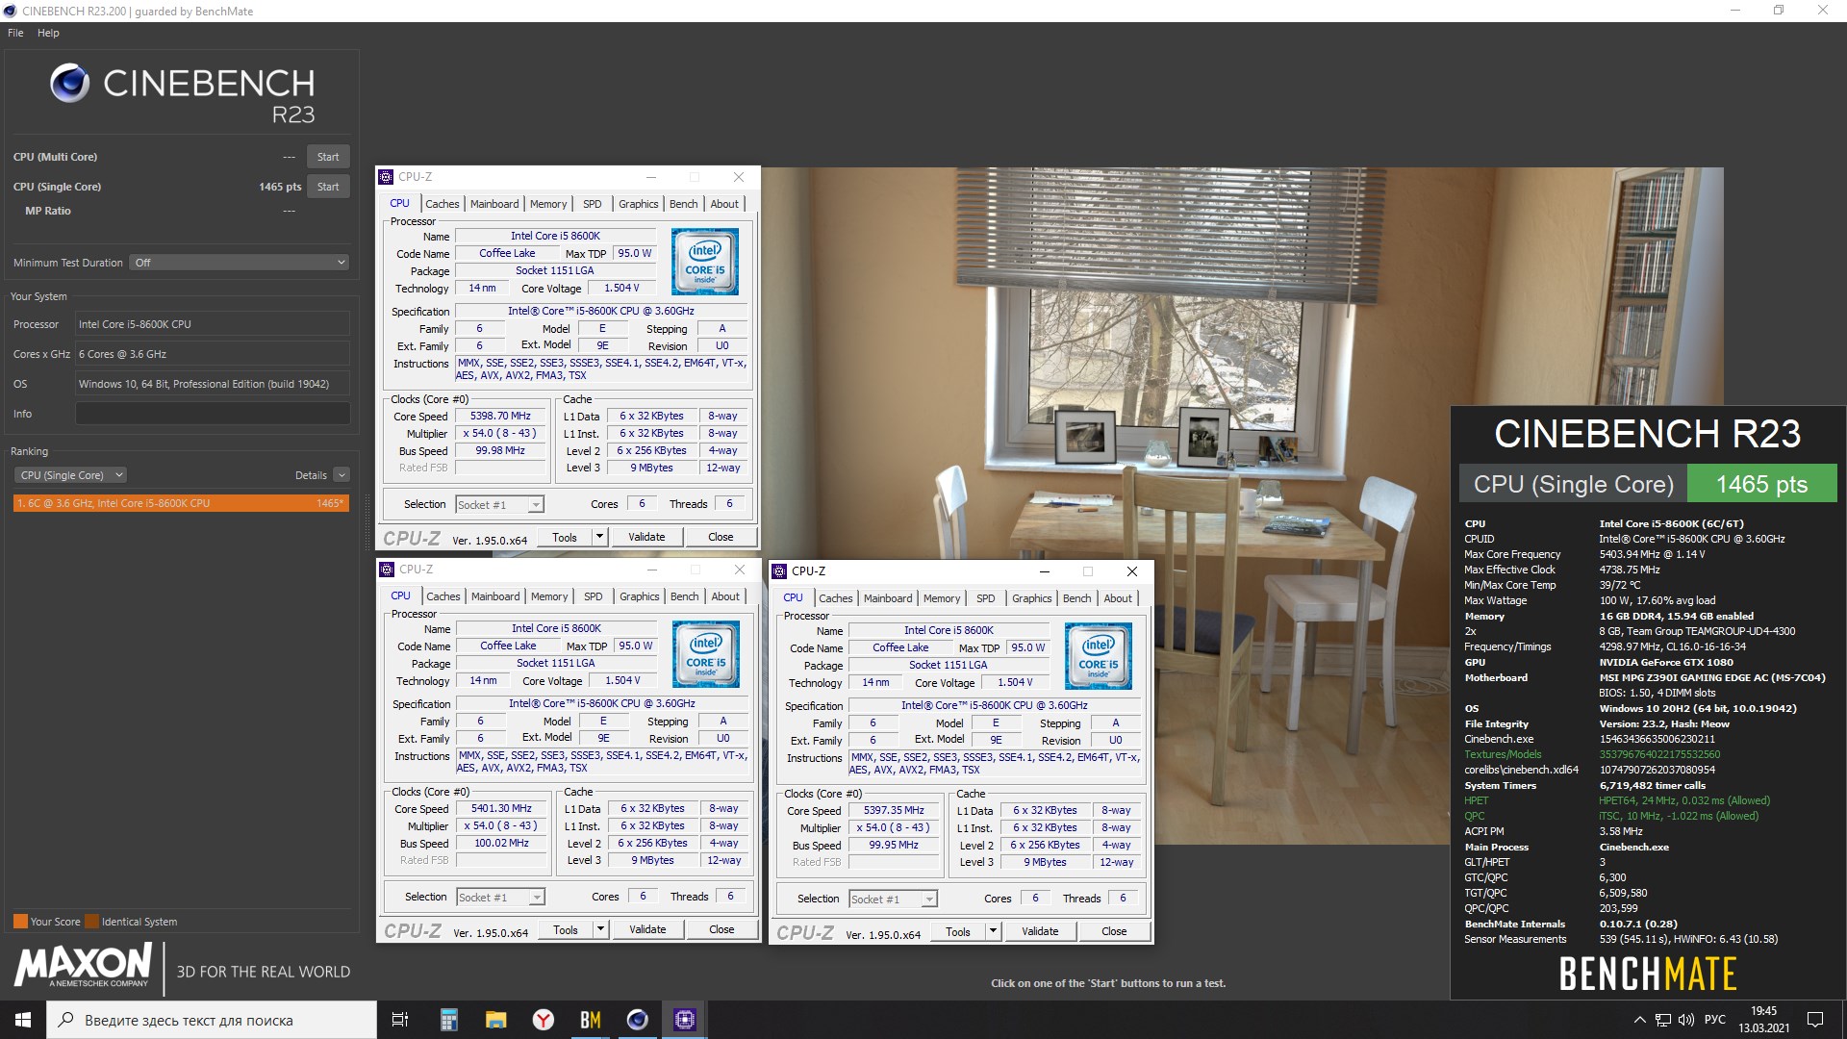Open Tools dropdown arrow in bottom-left CPU-Z window
Screen dimensions: 1847x1039
pos(600,929)
